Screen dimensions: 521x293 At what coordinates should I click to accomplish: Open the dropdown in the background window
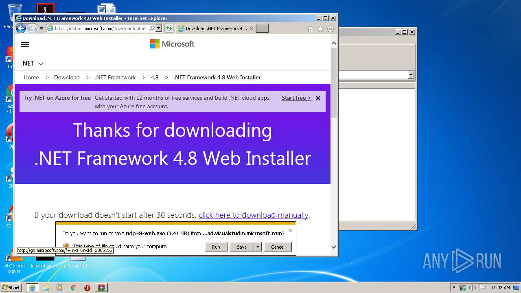tap(411, 75)
